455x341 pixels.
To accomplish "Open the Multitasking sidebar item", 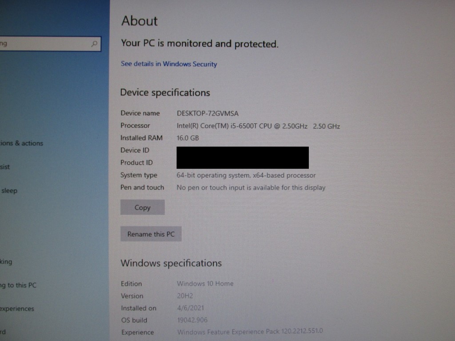I will 6,262.
